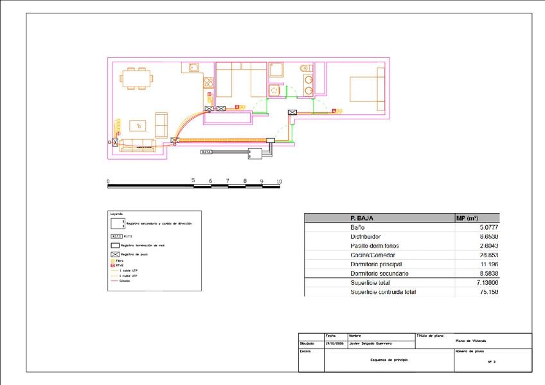Click the 10 mark on the scale bar
The height and width of the screenshot is (385, 545).
(x=279, y=182)
